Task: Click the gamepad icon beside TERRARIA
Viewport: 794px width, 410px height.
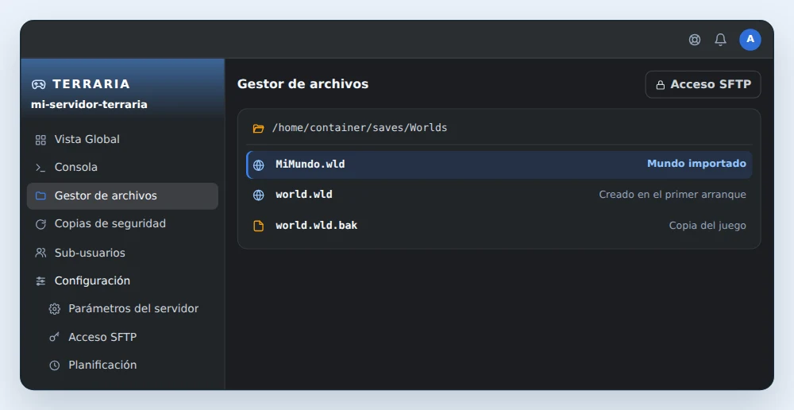Action: point(38,84)
